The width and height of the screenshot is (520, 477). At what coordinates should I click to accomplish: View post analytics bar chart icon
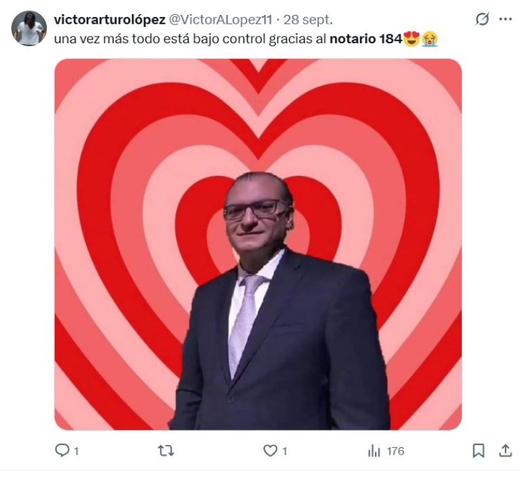pos(374,451)
